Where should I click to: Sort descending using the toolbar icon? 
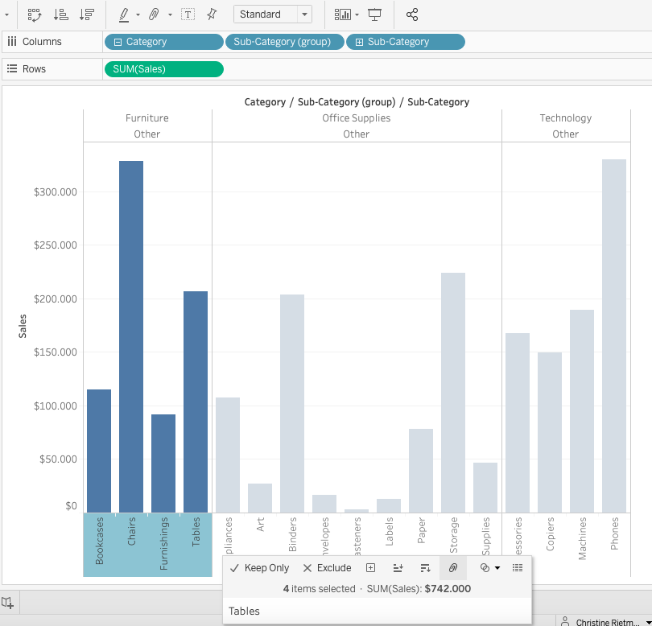click(x=87, y=15)
